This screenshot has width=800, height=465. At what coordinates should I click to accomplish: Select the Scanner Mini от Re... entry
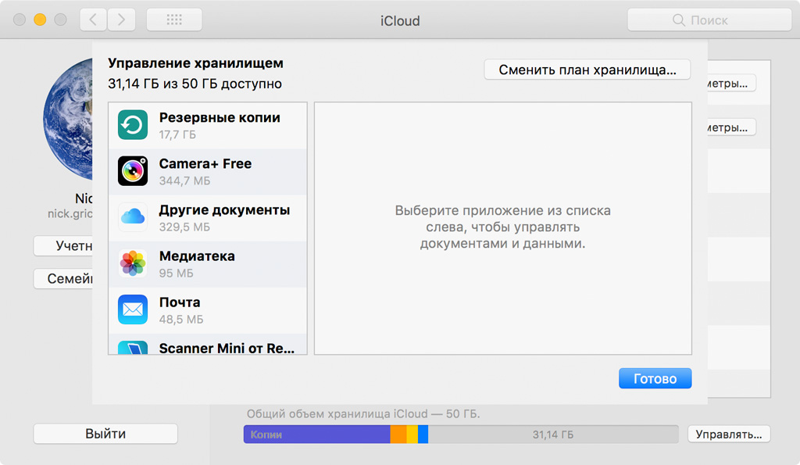[208, 345]
